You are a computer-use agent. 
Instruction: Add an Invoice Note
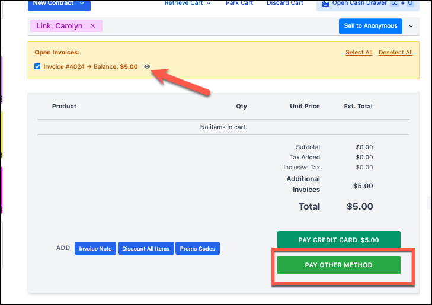pyautogui.click(x=95, y=248)
